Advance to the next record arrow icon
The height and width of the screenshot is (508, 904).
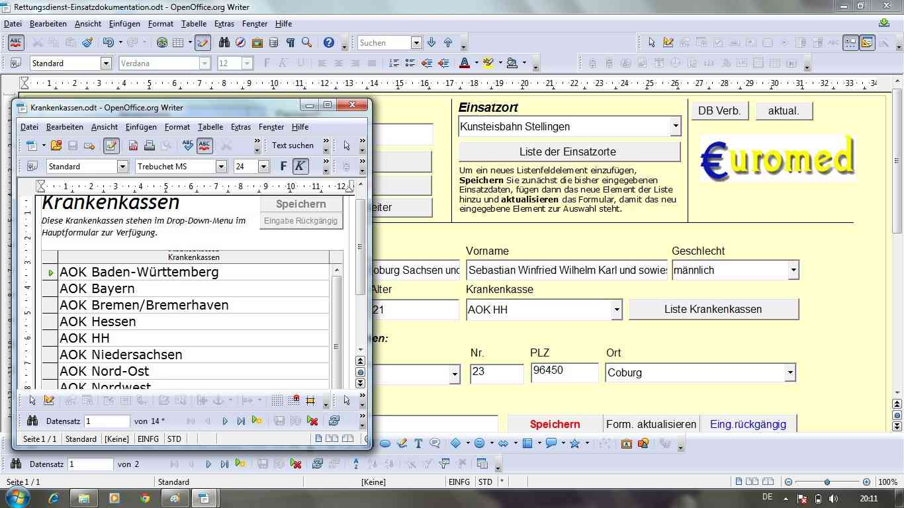click(225, 421)
